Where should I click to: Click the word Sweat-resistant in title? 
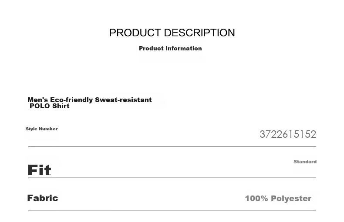(x=123, y=100)
